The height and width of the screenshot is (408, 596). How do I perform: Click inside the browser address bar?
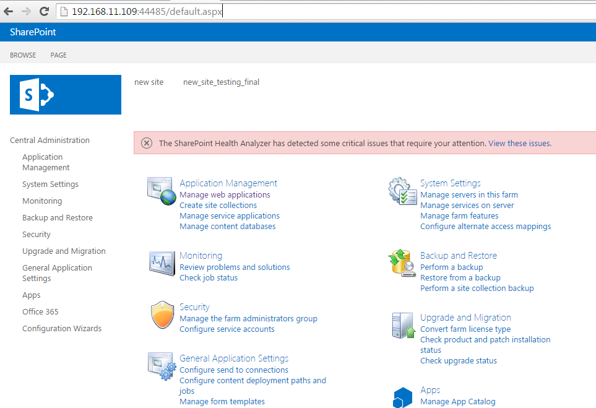[x=327, y=11]
